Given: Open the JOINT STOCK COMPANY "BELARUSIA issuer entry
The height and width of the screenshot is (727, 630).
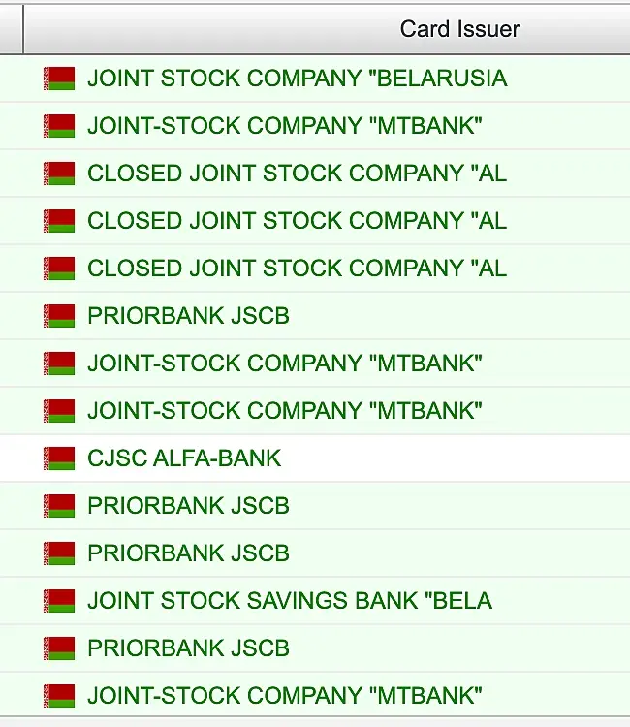Looking at the screenshot, I should (x=297, y=79).
